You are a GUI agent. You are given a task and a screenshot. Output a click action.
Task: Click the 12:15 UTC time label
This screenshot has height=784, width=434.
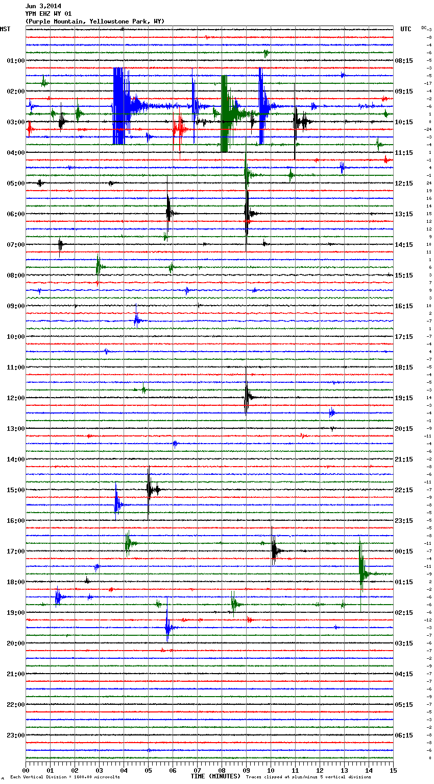point(404,183)
